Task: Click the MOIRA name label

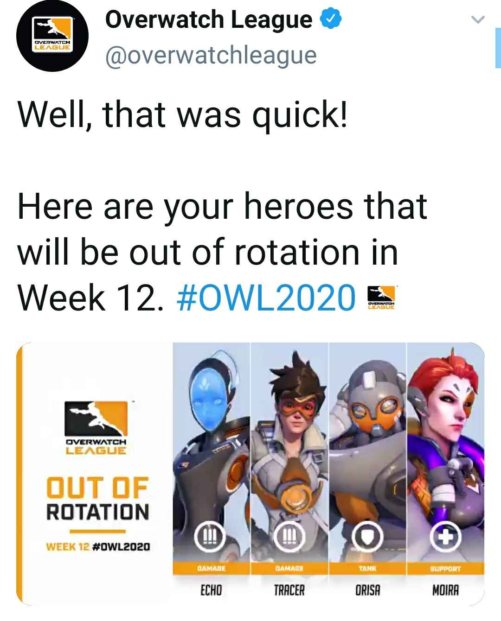Action: pos(445,590)
